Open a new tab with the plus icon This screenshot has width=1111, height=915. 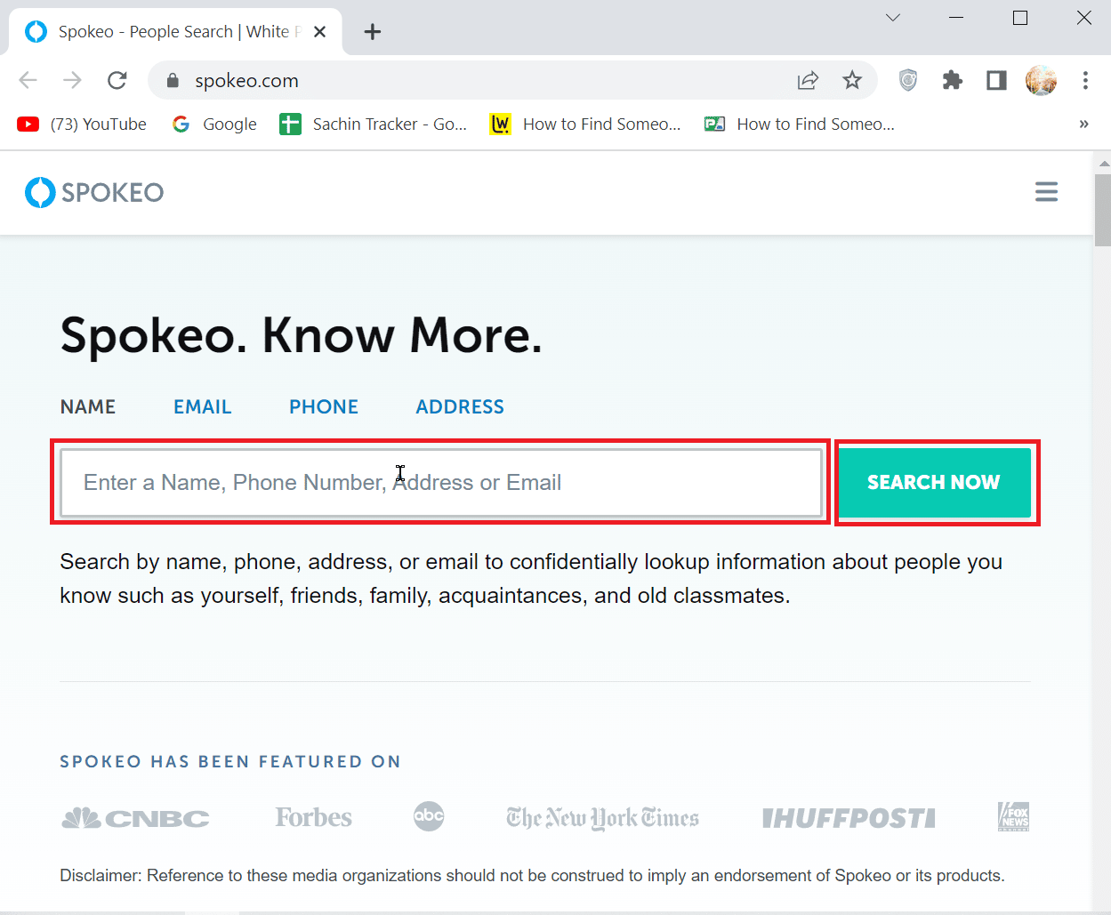[373, 32]
